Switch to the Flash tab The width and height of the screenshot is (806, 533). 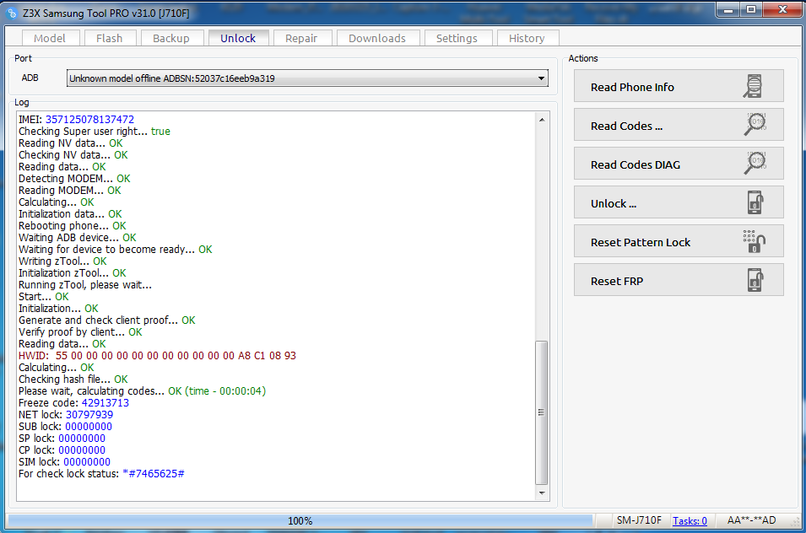[x=110, y=38]
